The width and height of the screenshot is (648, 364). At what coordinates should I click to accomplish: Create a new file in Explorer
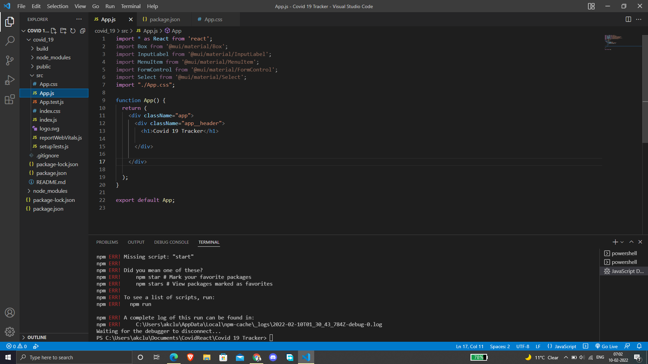54,31
